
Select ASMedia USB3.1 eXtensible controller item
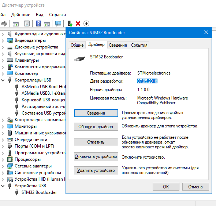(44, 93)
